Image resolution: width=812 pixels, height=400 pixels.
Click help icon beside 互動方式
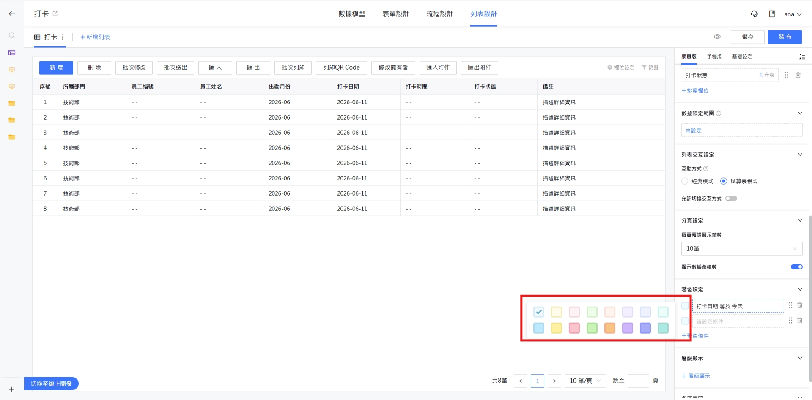(x=706, y=169)
